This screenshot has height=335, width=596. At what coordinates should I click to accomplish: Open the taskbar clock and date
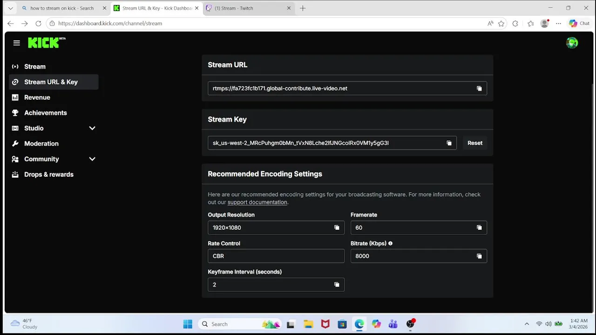[579, 324]
